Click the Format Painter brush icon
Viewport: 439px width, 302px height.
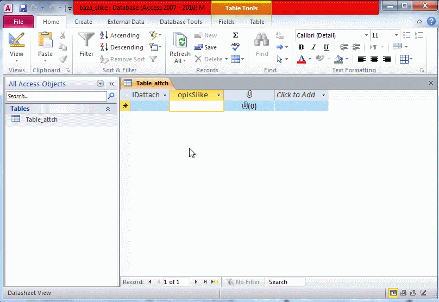[63, 59]
